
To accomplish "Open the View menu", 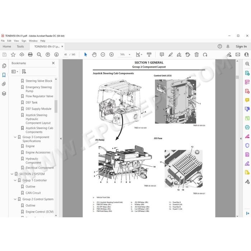I will tap(16, 41).
